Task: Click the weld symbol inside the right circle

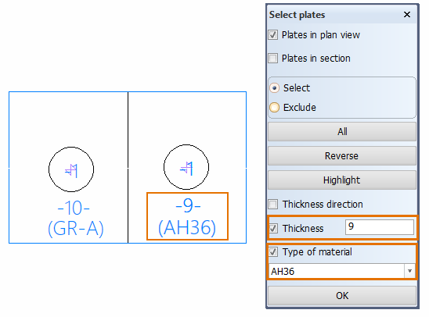Action: pos(186,169)
